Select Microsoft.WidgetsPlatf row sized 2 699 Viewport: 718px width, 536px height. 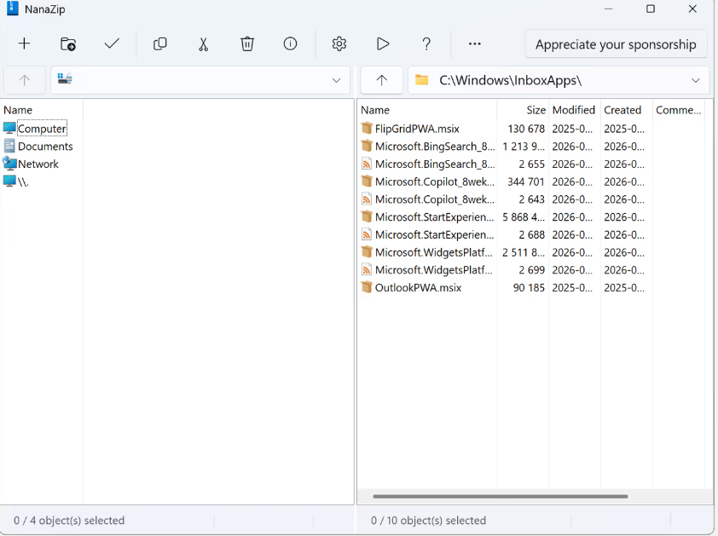(434, 270)
